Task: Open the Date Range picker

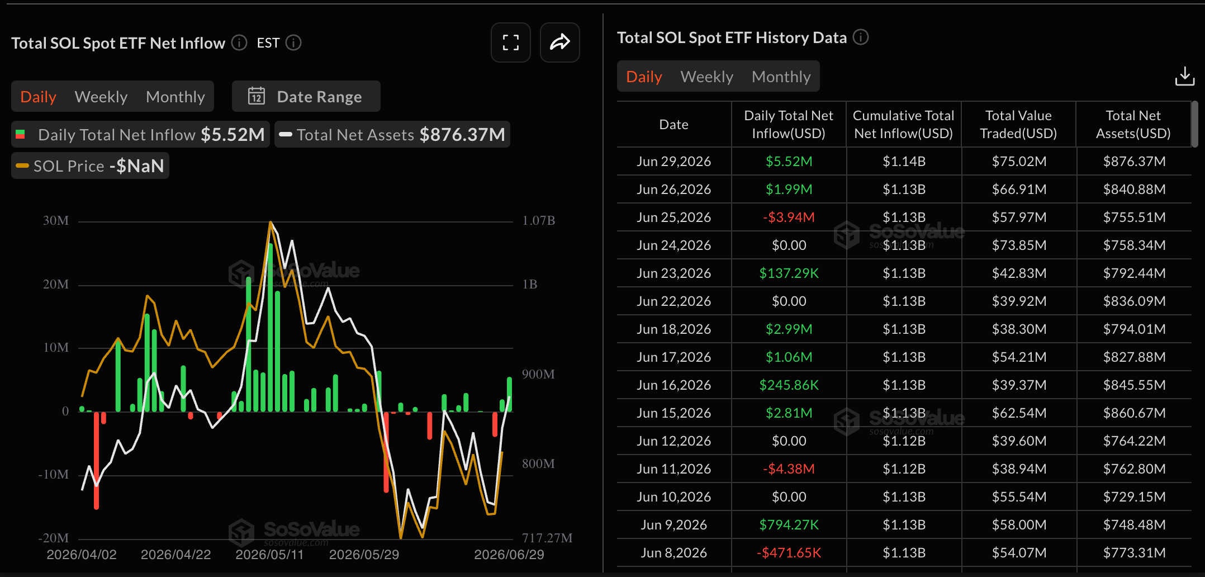Action: (x=306, y=96)
